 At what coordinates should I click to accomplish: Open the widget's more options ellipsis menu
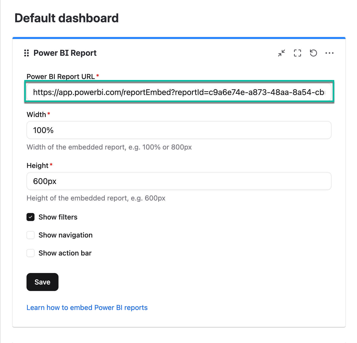(x=329, y=53)
